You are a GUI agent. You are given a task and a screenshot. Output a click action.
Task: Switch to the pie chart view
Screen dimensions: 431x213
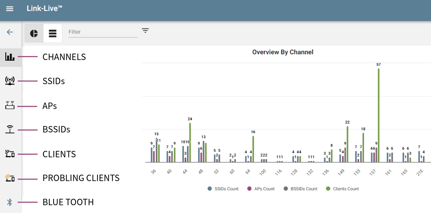34,33
